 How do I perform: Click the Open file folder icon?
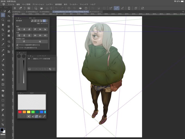tap(41, 8)
